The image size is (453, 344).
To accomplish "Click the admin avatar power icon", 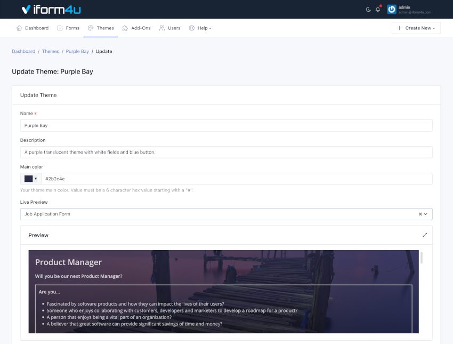I will coord(392,9).
